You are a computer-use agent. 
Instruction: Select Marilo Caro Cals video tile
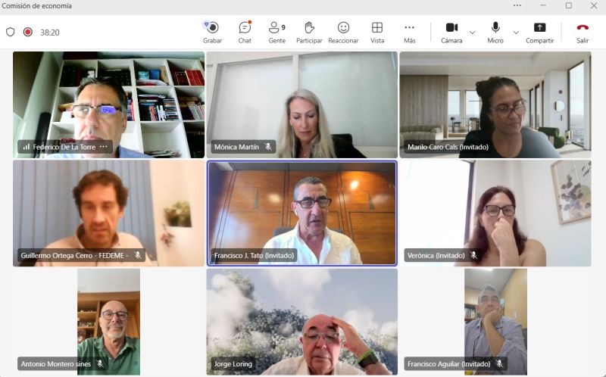pos(495,104)
